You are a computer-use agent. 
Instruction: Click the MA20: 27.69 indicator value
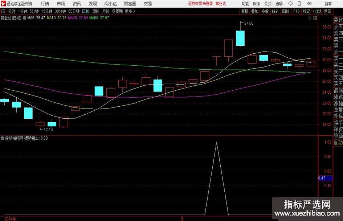coord(78,18)
